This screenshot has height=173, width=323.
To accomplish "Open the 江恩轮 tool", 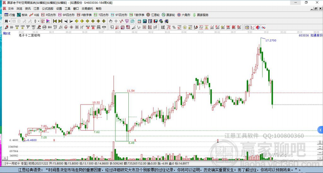I will point(153,15).
